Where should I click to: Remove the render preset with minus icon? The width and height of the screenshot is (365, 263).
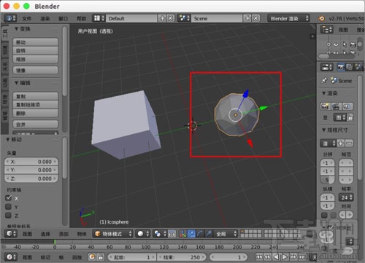click(x=349, y=144)
